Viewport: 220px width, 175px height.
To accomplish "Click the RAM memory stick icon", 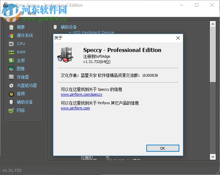I will tap(11, 52).
